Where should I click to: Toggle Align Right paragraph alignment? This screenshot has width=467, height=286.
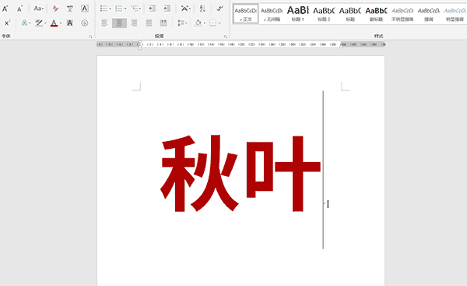click(x=134, y=23)
